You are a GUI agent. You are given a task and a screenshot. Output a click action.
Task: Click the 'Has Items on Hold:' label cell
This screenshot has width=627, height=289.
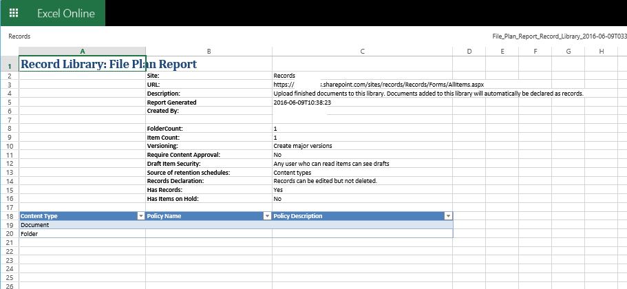pyautogui.click(x=209, y=199)
